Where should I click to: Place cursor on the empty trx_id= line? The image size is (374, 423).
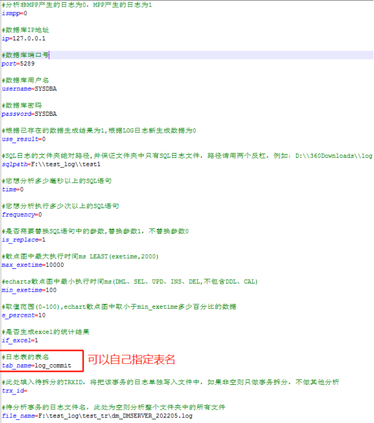click(x=15, y=391)
